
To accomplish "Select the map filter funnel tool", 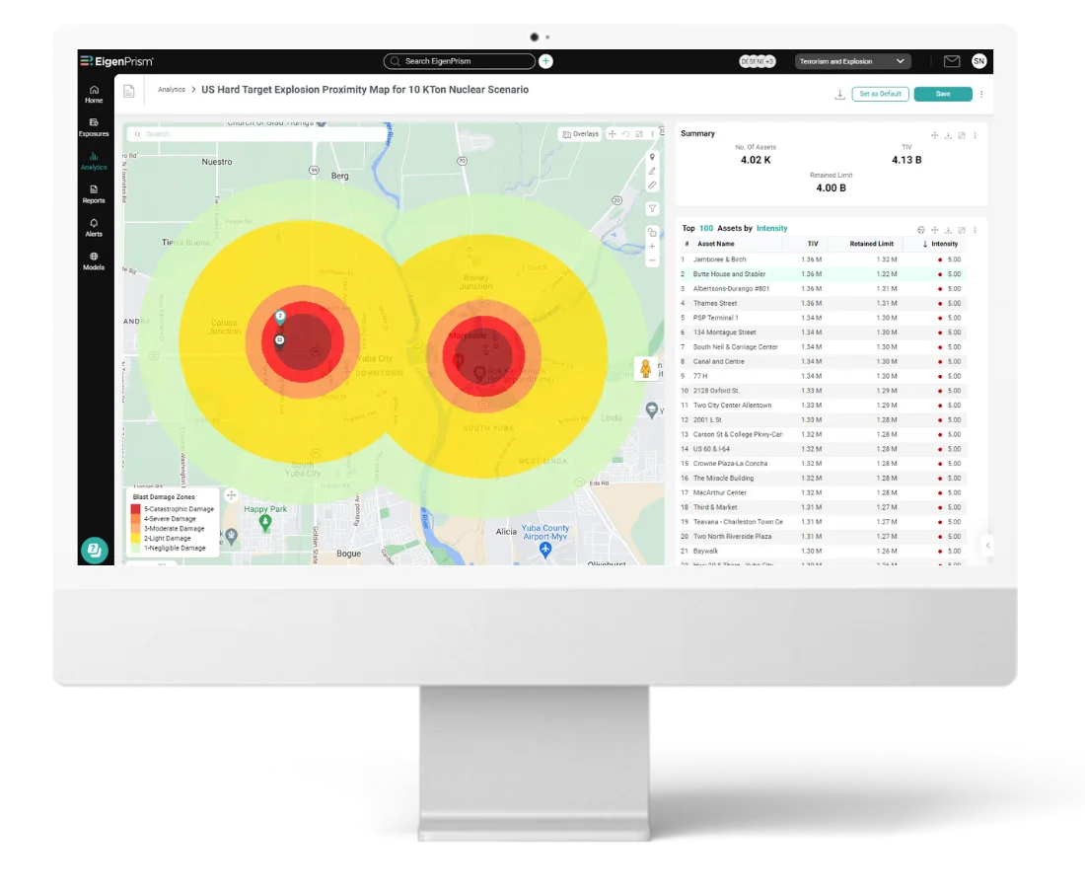I will pos(652,208).
